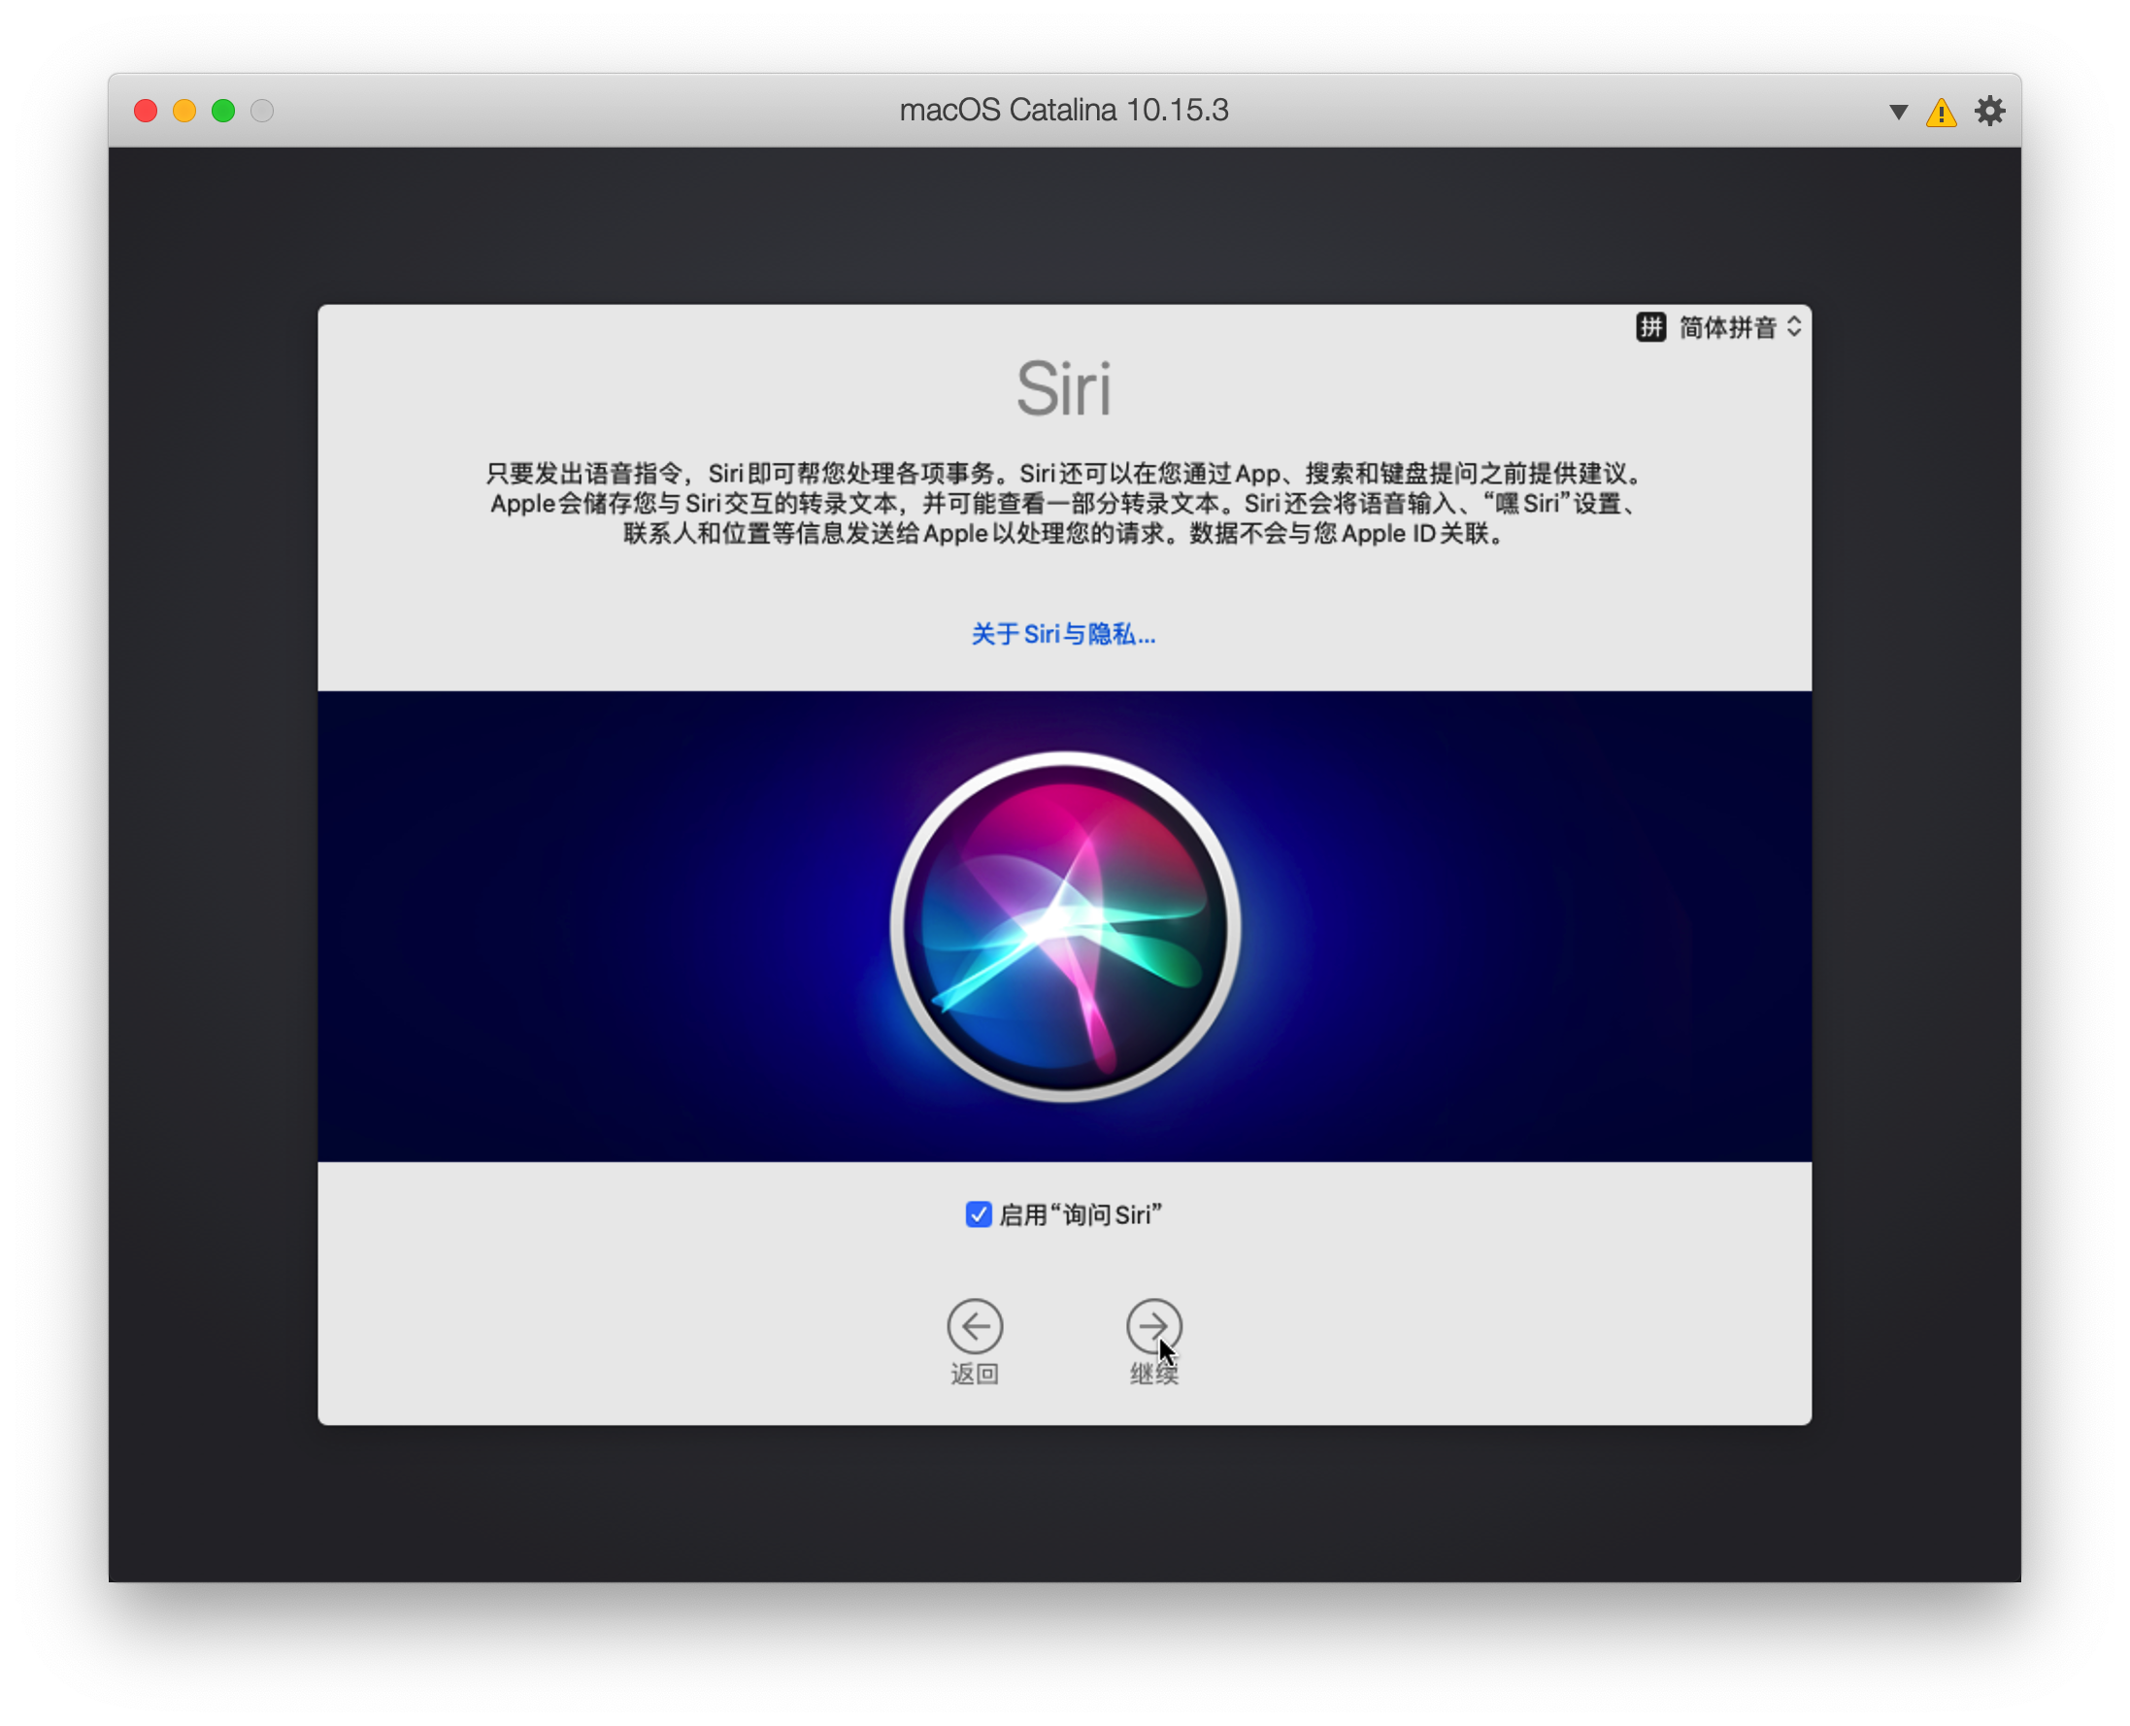This screenshot has height=1726, width=2130.
Task: Click the Siri heading text
Action: pos(1064,388)
